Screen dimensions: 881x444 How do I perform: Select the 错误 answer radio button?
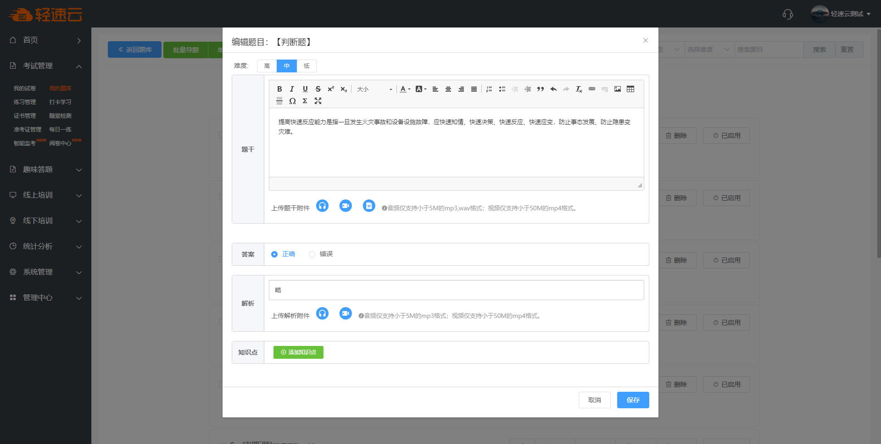tap(312, 254)
